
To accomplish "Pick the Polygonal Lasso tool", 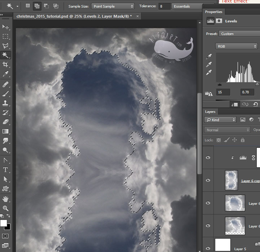I will pos(5,46).
